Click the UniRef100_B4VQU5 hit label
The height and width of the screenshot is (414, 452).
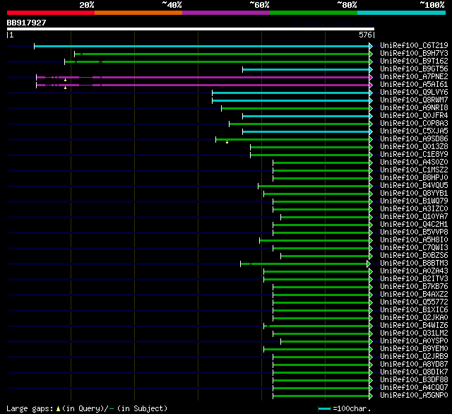click(x=414, y=186)
